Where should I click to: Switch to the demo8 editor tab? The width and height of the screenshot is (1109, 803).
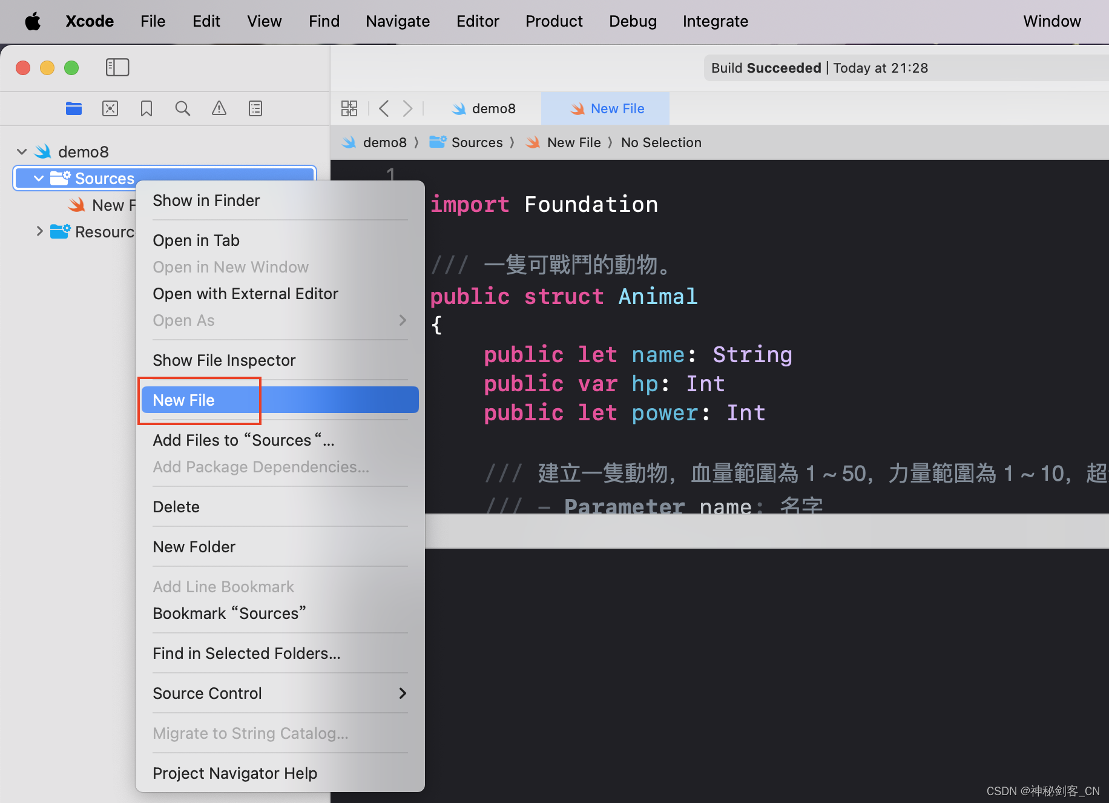point(483,108)
